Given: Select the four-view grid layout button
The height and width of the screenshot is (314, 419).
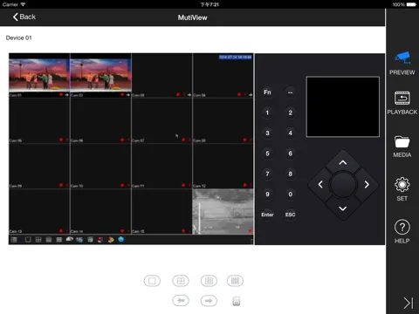Looking at the screenshot, I should click(181, 281).
